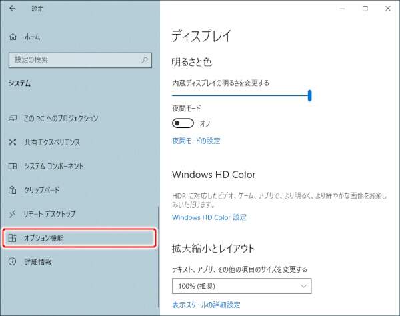
Task: Open the 100% (推奨) scale dropdown
Action: click(x=241, y=286)
